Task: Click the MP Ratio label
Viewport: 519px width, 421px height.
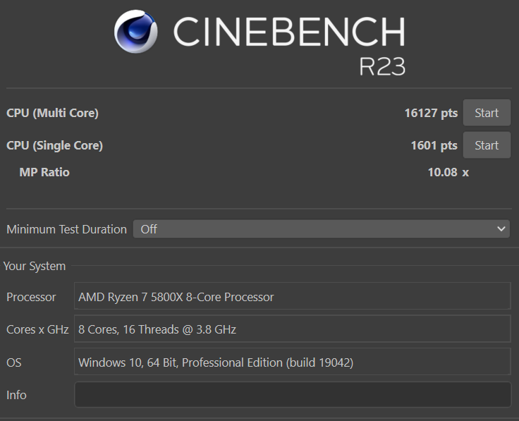Action: tap(44, 173)
